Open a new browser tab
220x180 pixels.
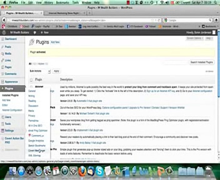pyautogui.click(x=89, y=13)
